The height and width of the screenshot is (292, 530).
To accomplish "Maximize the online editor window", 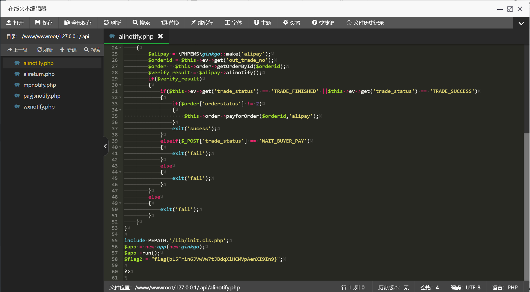I will 510,9.
